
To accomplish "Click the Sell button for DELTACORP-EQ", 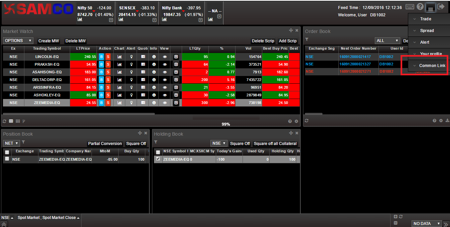I will [108, 80].
